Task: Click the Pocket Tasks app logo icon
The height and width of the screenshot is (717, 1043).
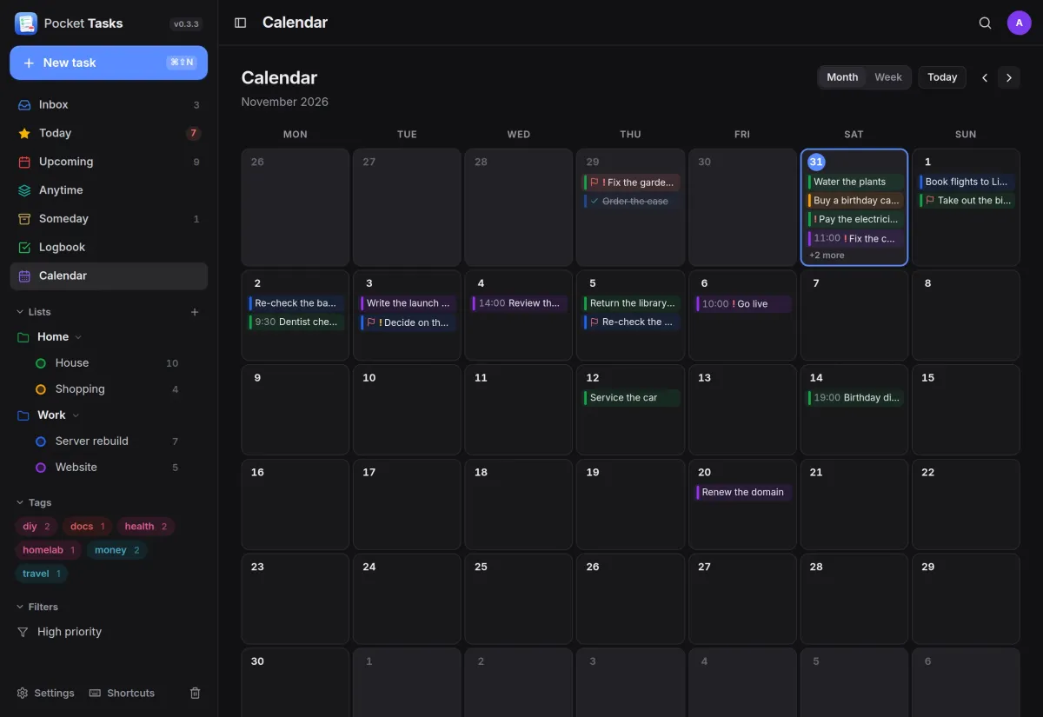Action: click(x=26, y=23)
